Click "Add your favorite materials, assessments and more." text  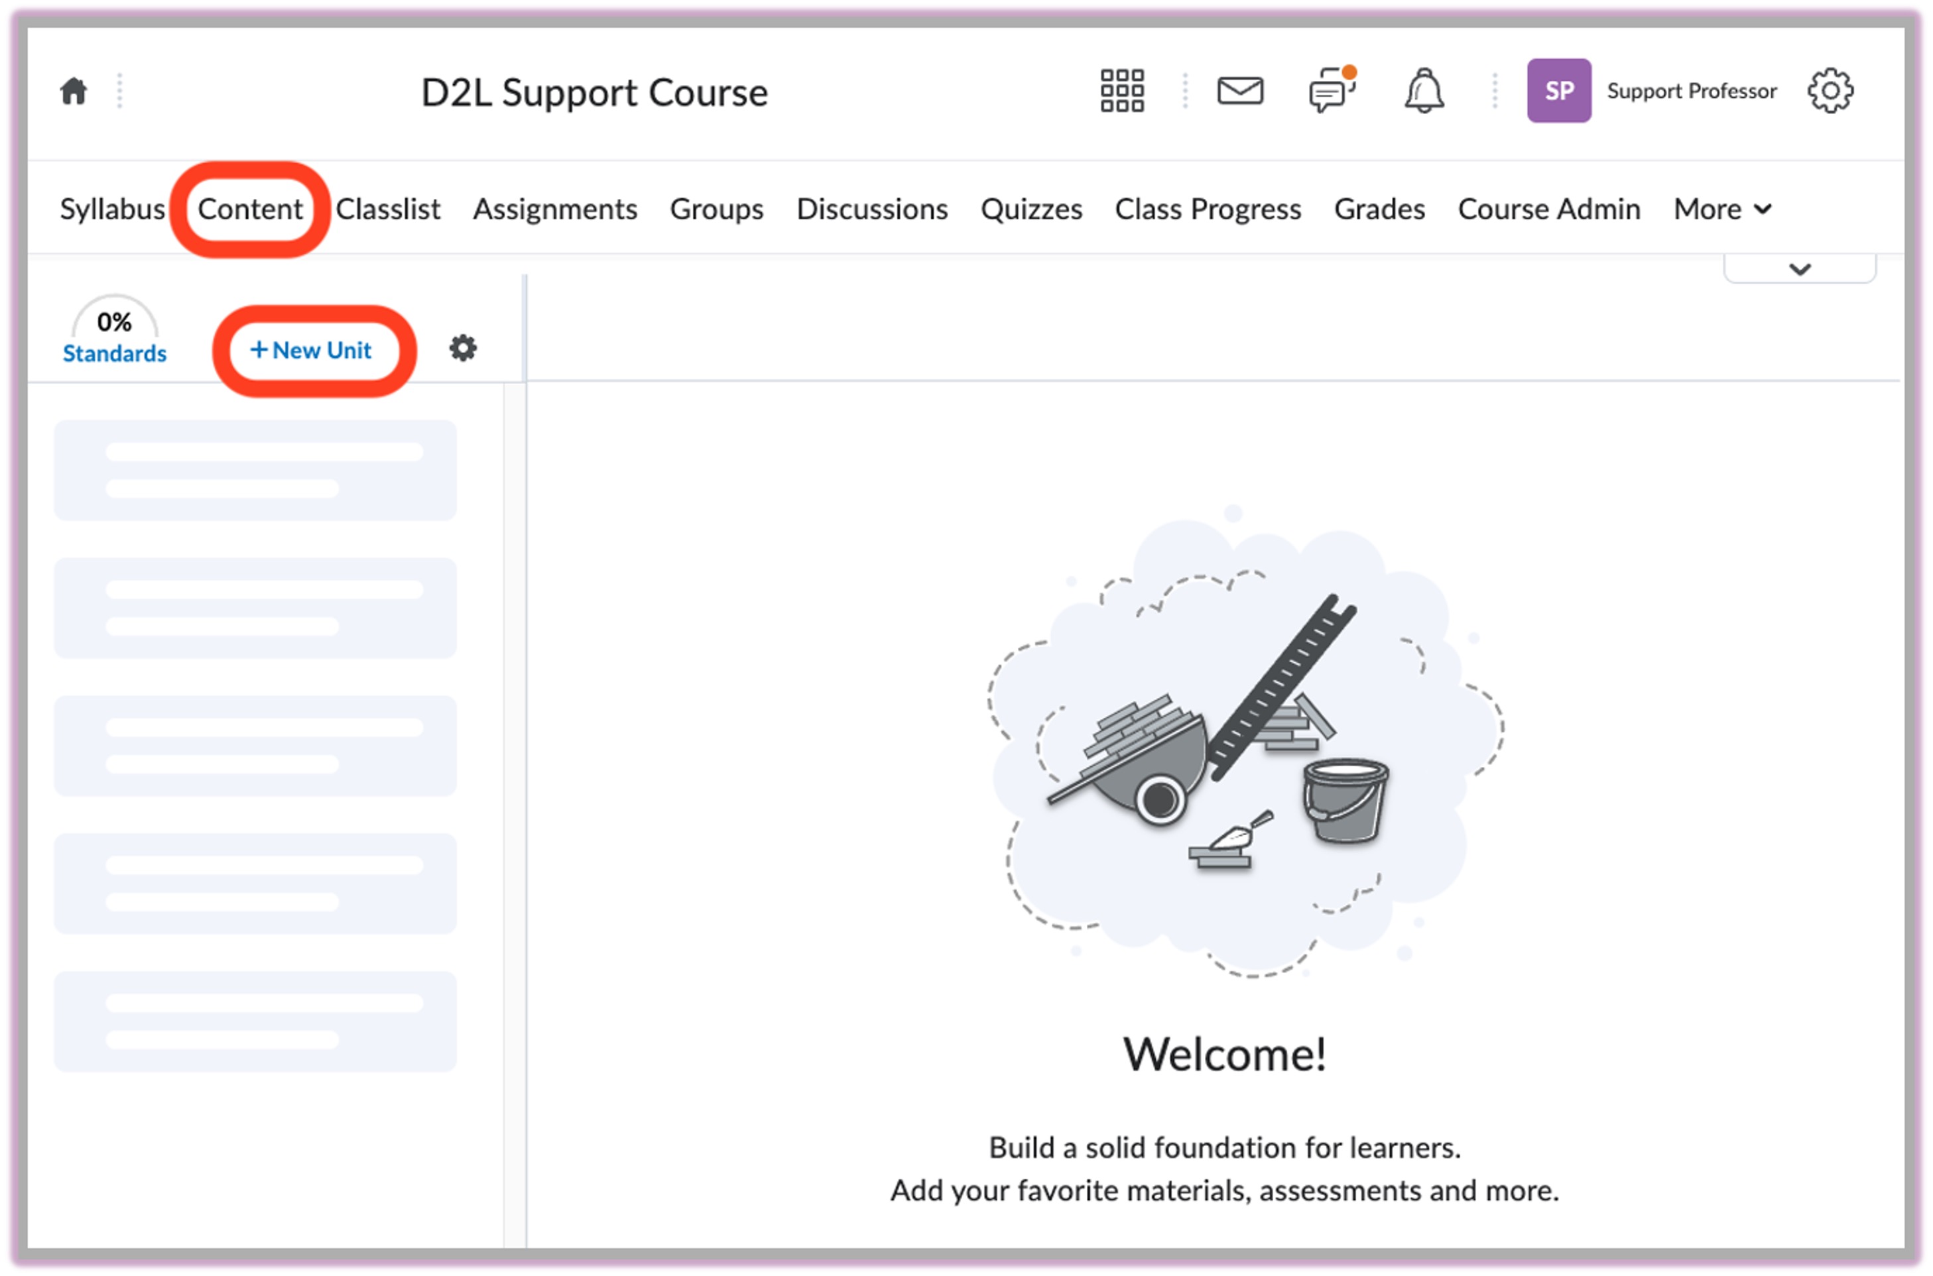(x=1225, y=1190)
